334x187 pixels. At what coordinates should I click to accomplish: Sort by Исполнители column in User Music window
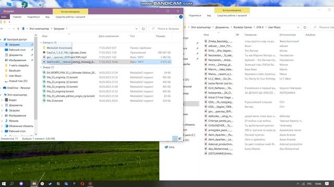pos(288,35)
